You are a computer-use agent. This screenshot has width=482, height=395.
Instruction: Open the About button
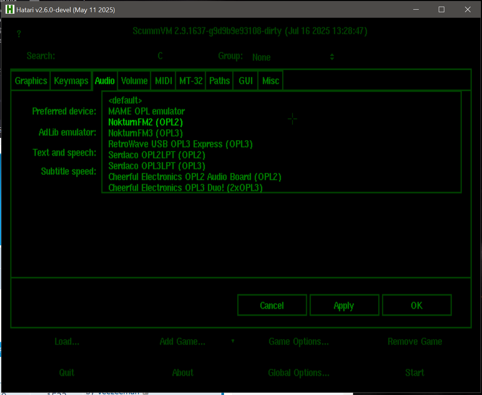coord(183,372)
